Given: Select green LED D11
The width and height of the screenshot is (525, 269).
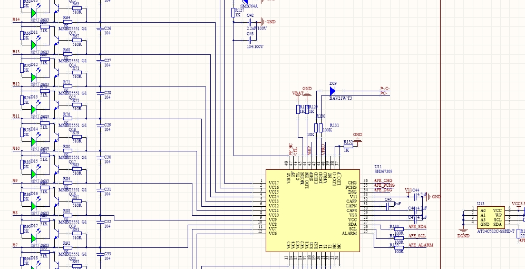Looking at the screenshot, I should point(34,45).
